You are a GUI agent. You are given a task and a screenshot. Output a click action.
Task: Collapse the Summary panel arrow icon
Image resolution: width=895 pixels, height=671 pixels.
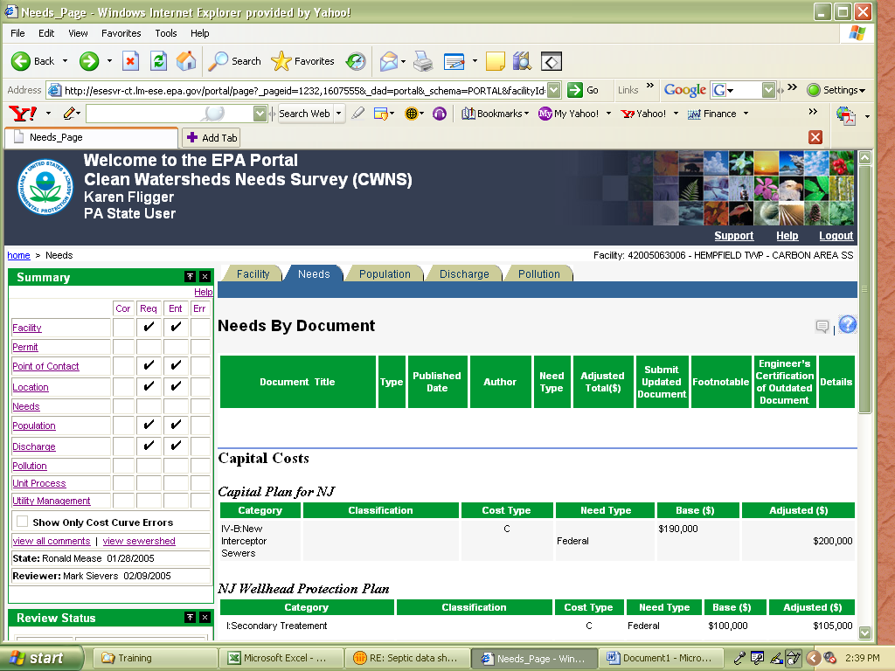(190, 277)
